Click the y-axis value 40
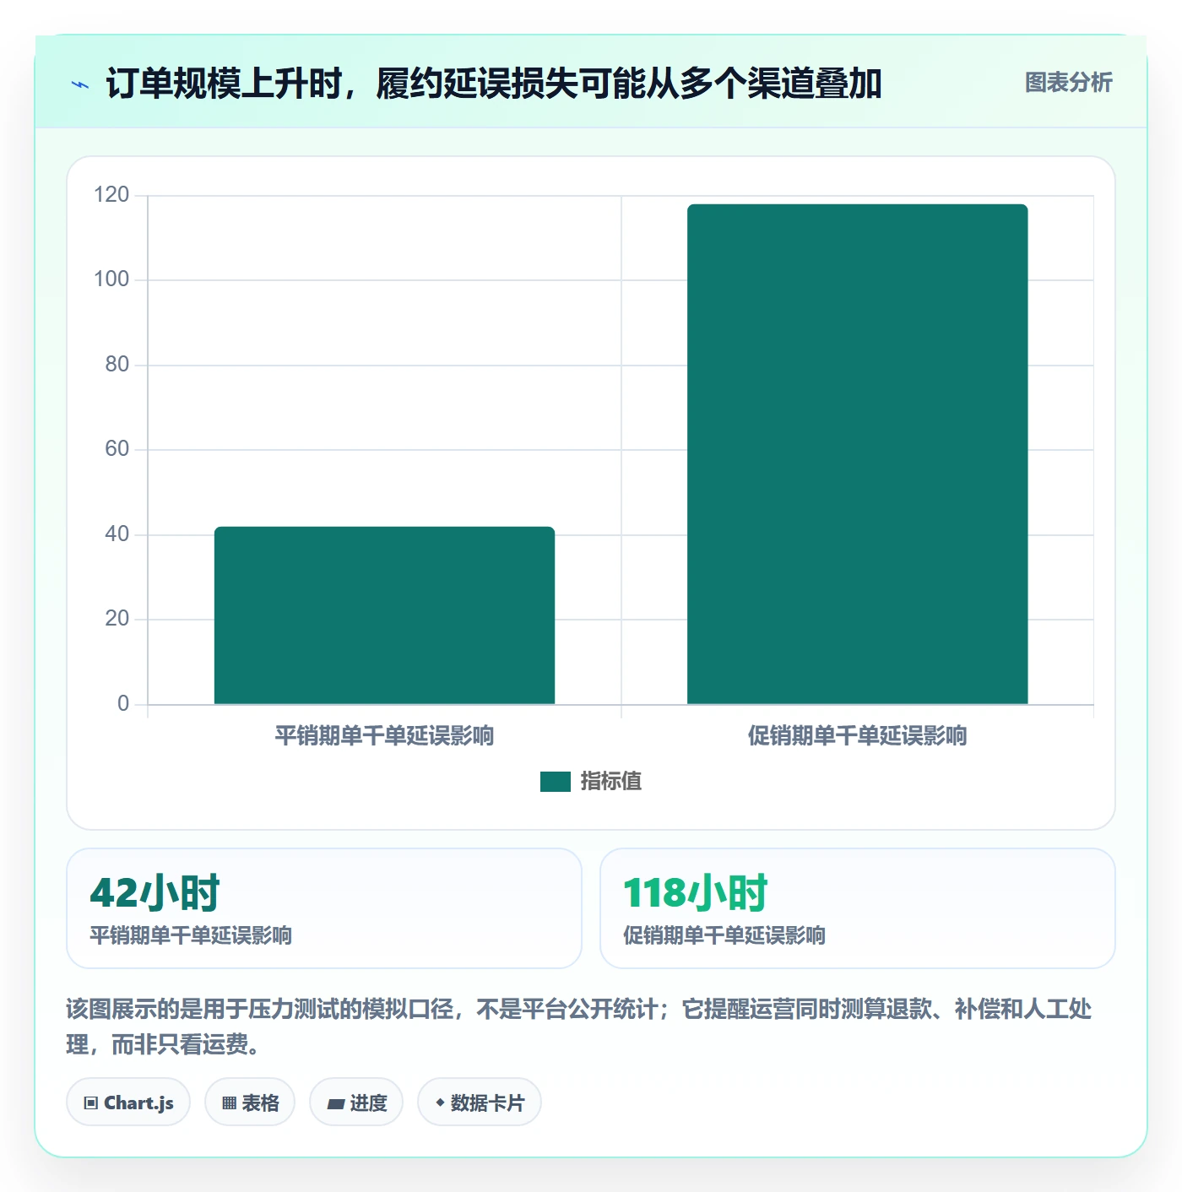Image resolution: width=1182 pixels, height=1192 pixels. [117, 534]
